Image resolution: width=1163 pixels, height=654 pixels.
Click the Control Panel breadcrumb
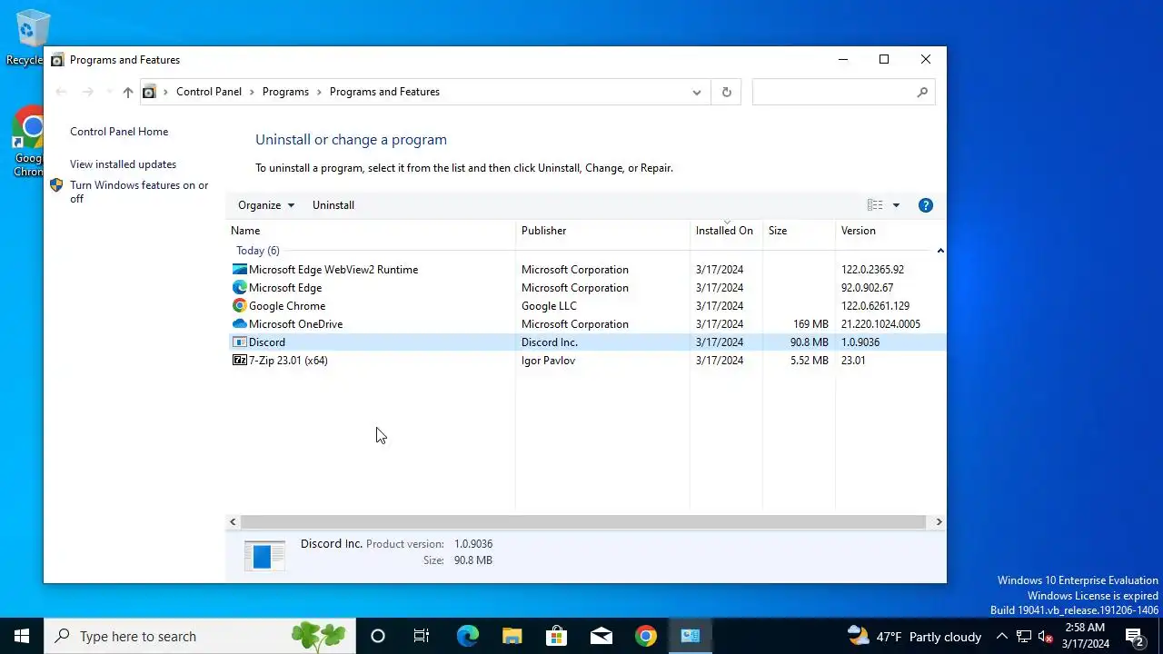click(209, 92)
